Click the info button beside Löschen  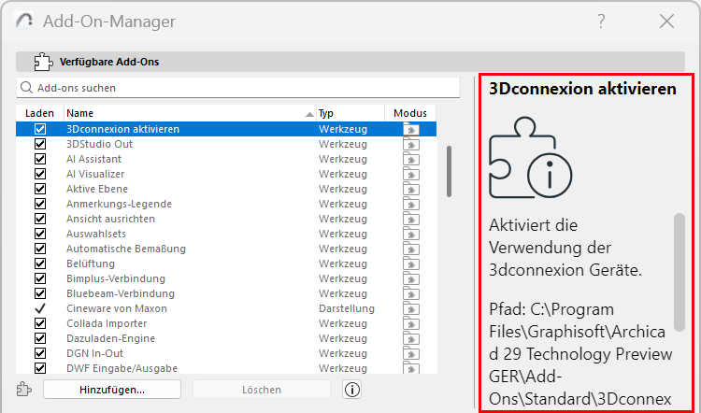[351, 390]
